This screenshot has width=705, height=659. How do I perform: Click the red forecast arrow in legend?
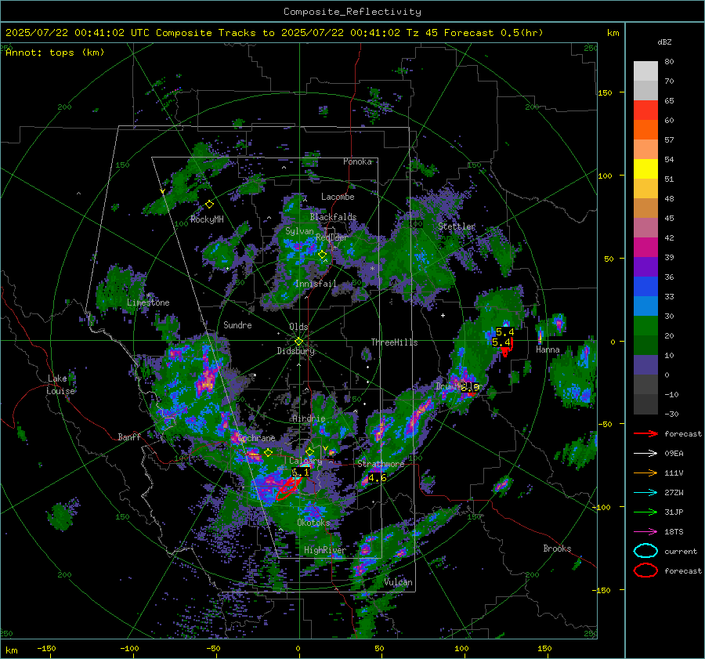click(x=645, y=433)
